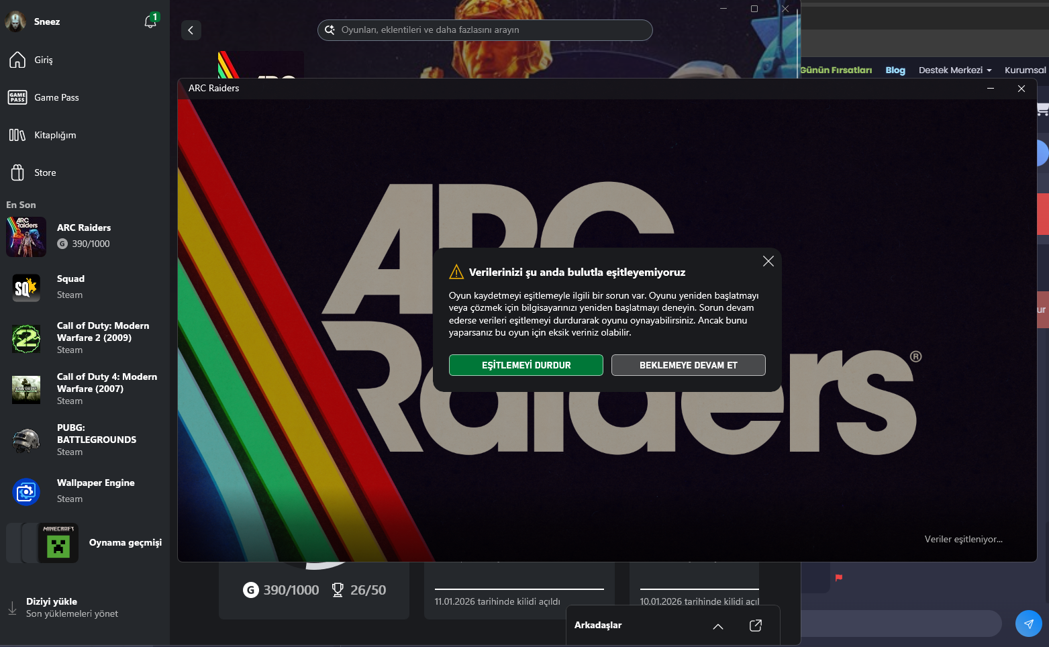The width and height of the screenshot is (1049, 647).
Task: Expand the Arkadaşlar friends panel
Action: 718,626
